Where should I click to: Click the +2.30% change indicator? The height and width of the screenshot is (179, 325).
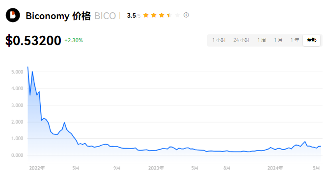coord(74,40)
